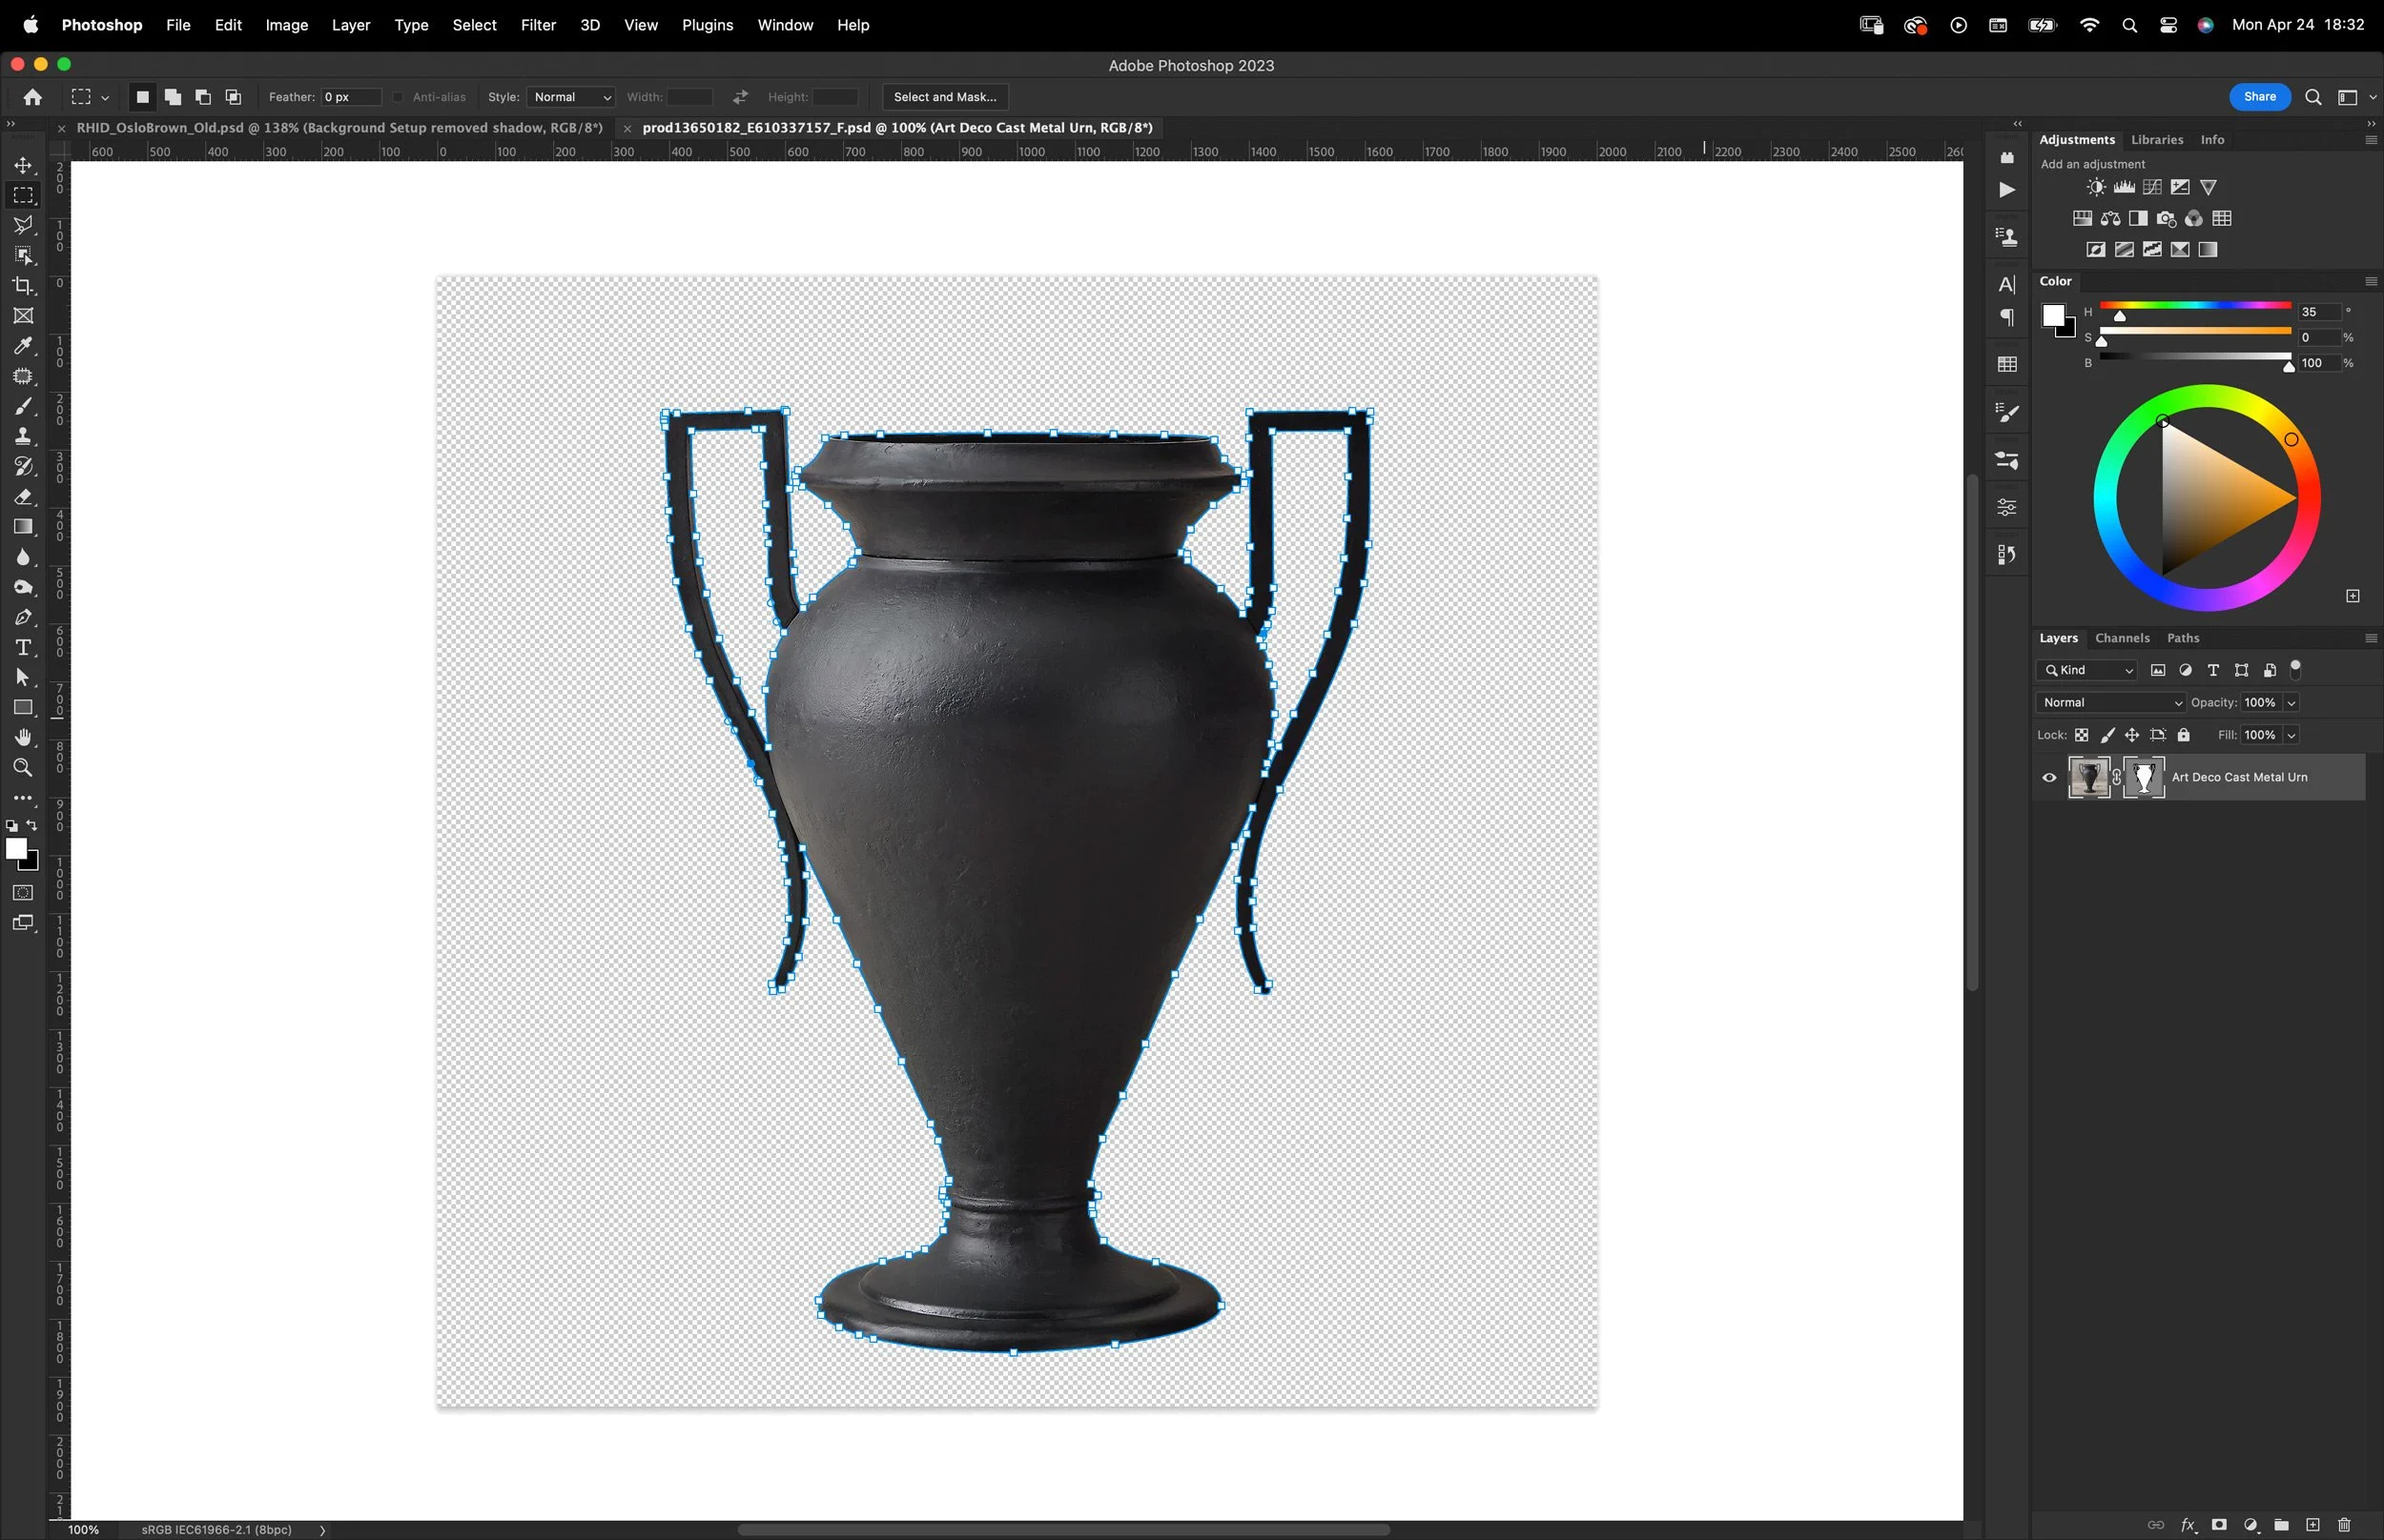2384x1540 pixels.
Task: Expand the layer Kind filter dropdown
Action: pos(2087,670)
